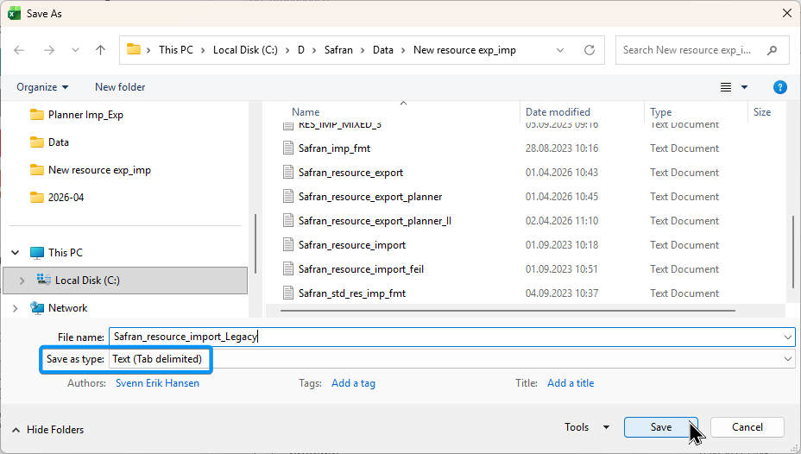
Task: Open the Save as type dropdown
Action: tap(788, 359)
